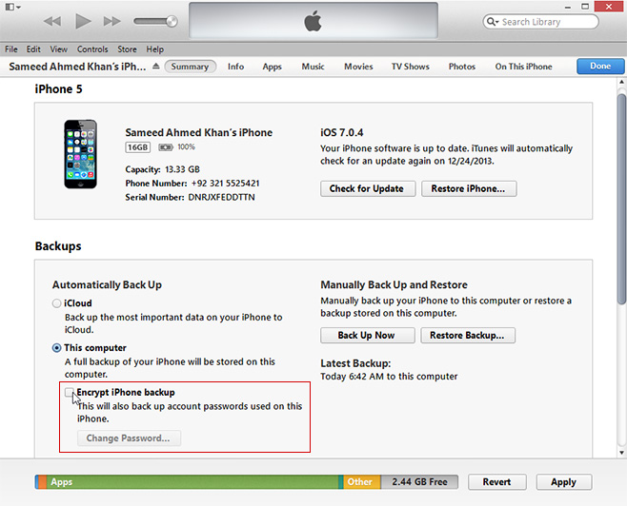Click the 16GB capacity badge
This screenshot has width=627, height=506.
click(137, 147)
